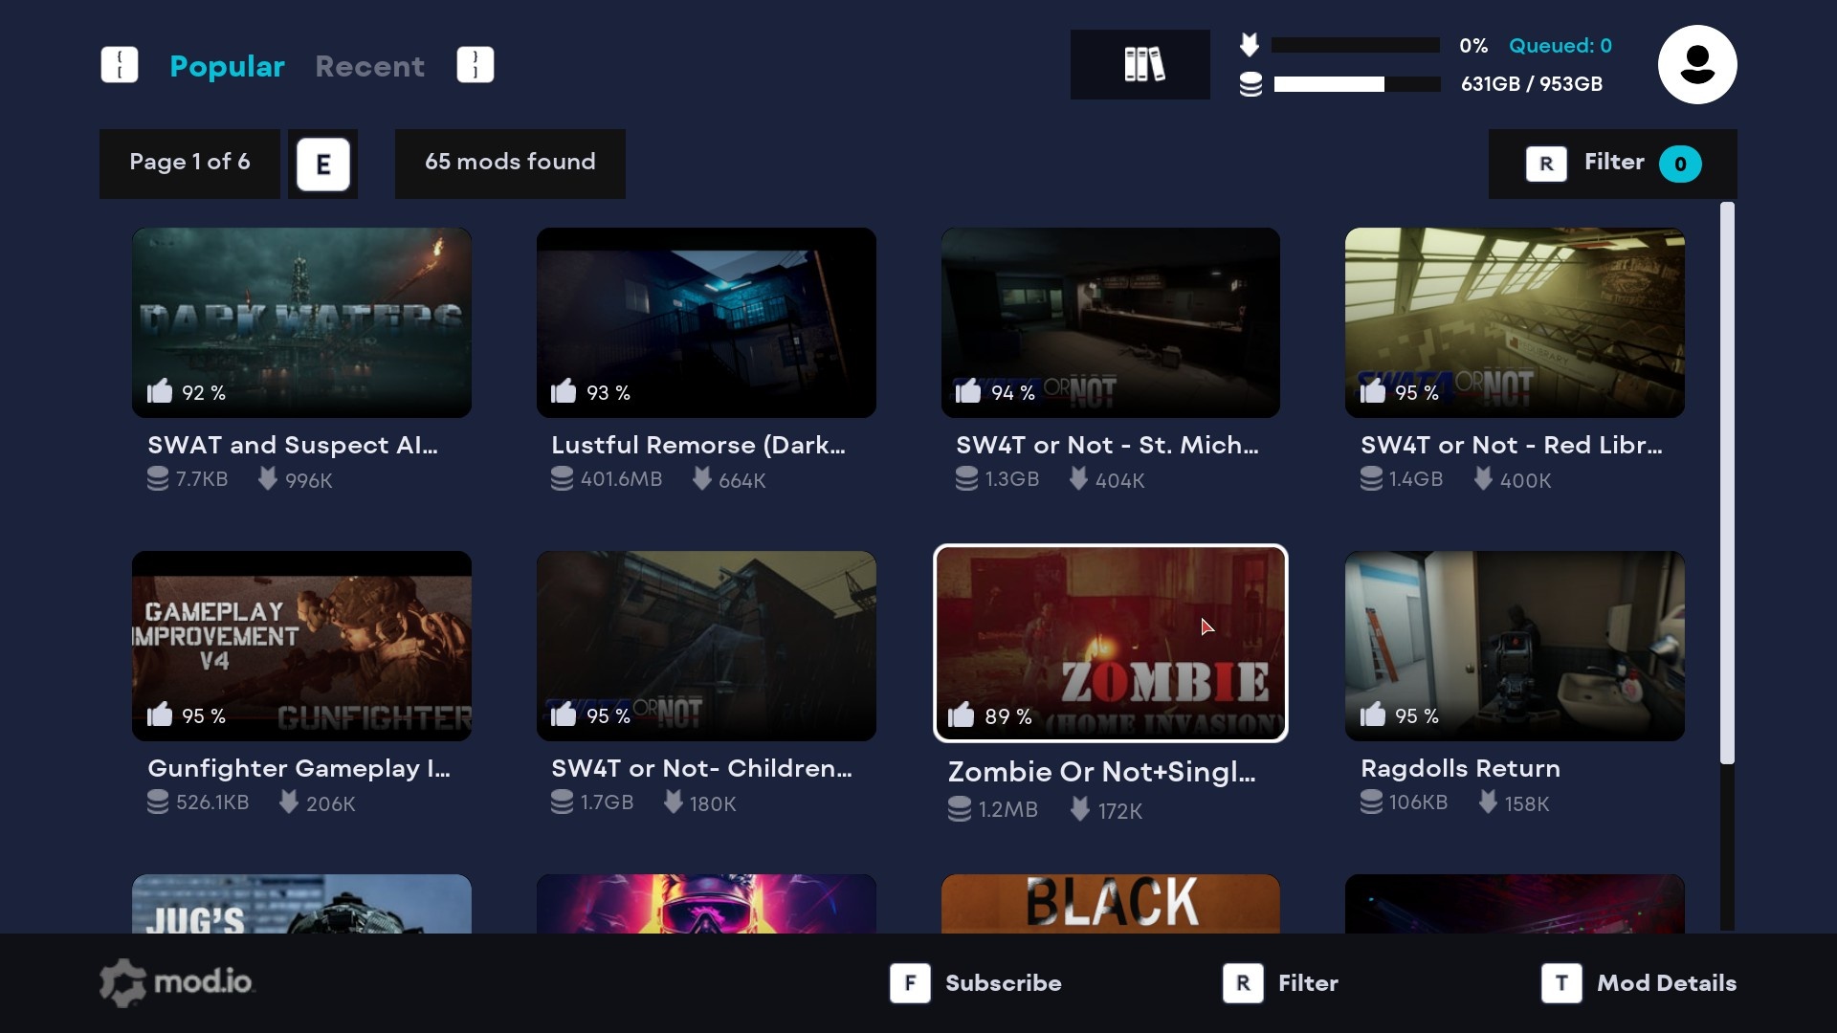Click the thumbs-up rating on Ragdolls Return
Screen dimensions: 1837x1033
click(x=1373, y=714)
